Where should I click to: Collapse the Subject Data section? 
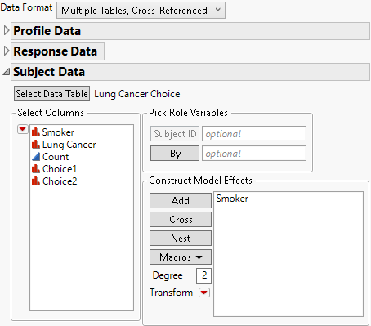7,72
